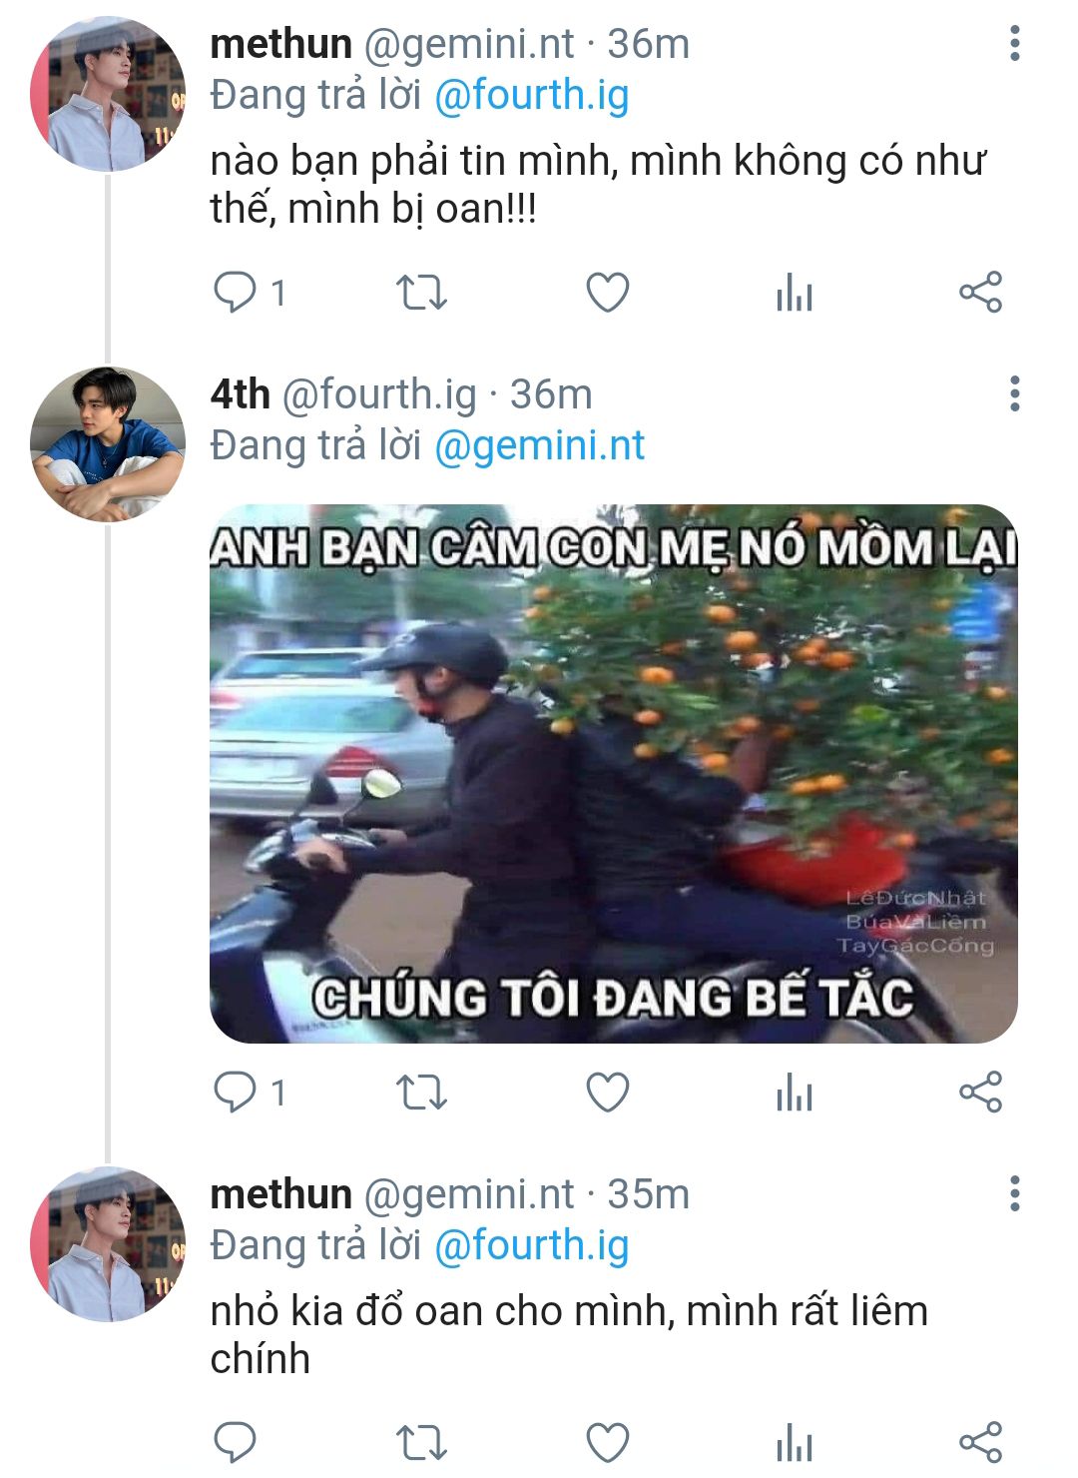Open methun's profile avatar on first tweet
The width and height of the screenshot is (1078, 1478).
[x=108, y=94]
